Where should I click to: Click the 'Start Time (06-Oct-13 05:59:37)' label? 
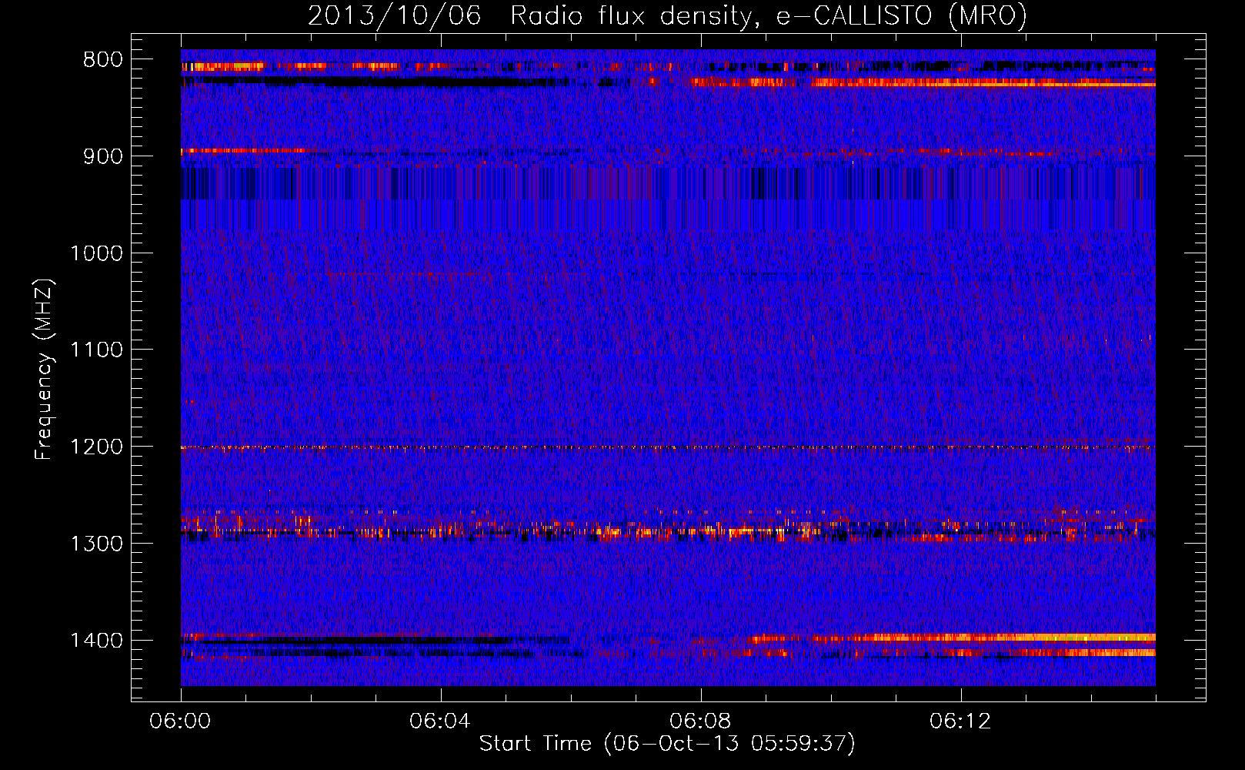667,744
